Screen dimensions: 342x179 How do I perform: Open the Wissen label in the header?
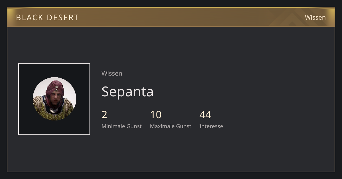pos(315,17)
